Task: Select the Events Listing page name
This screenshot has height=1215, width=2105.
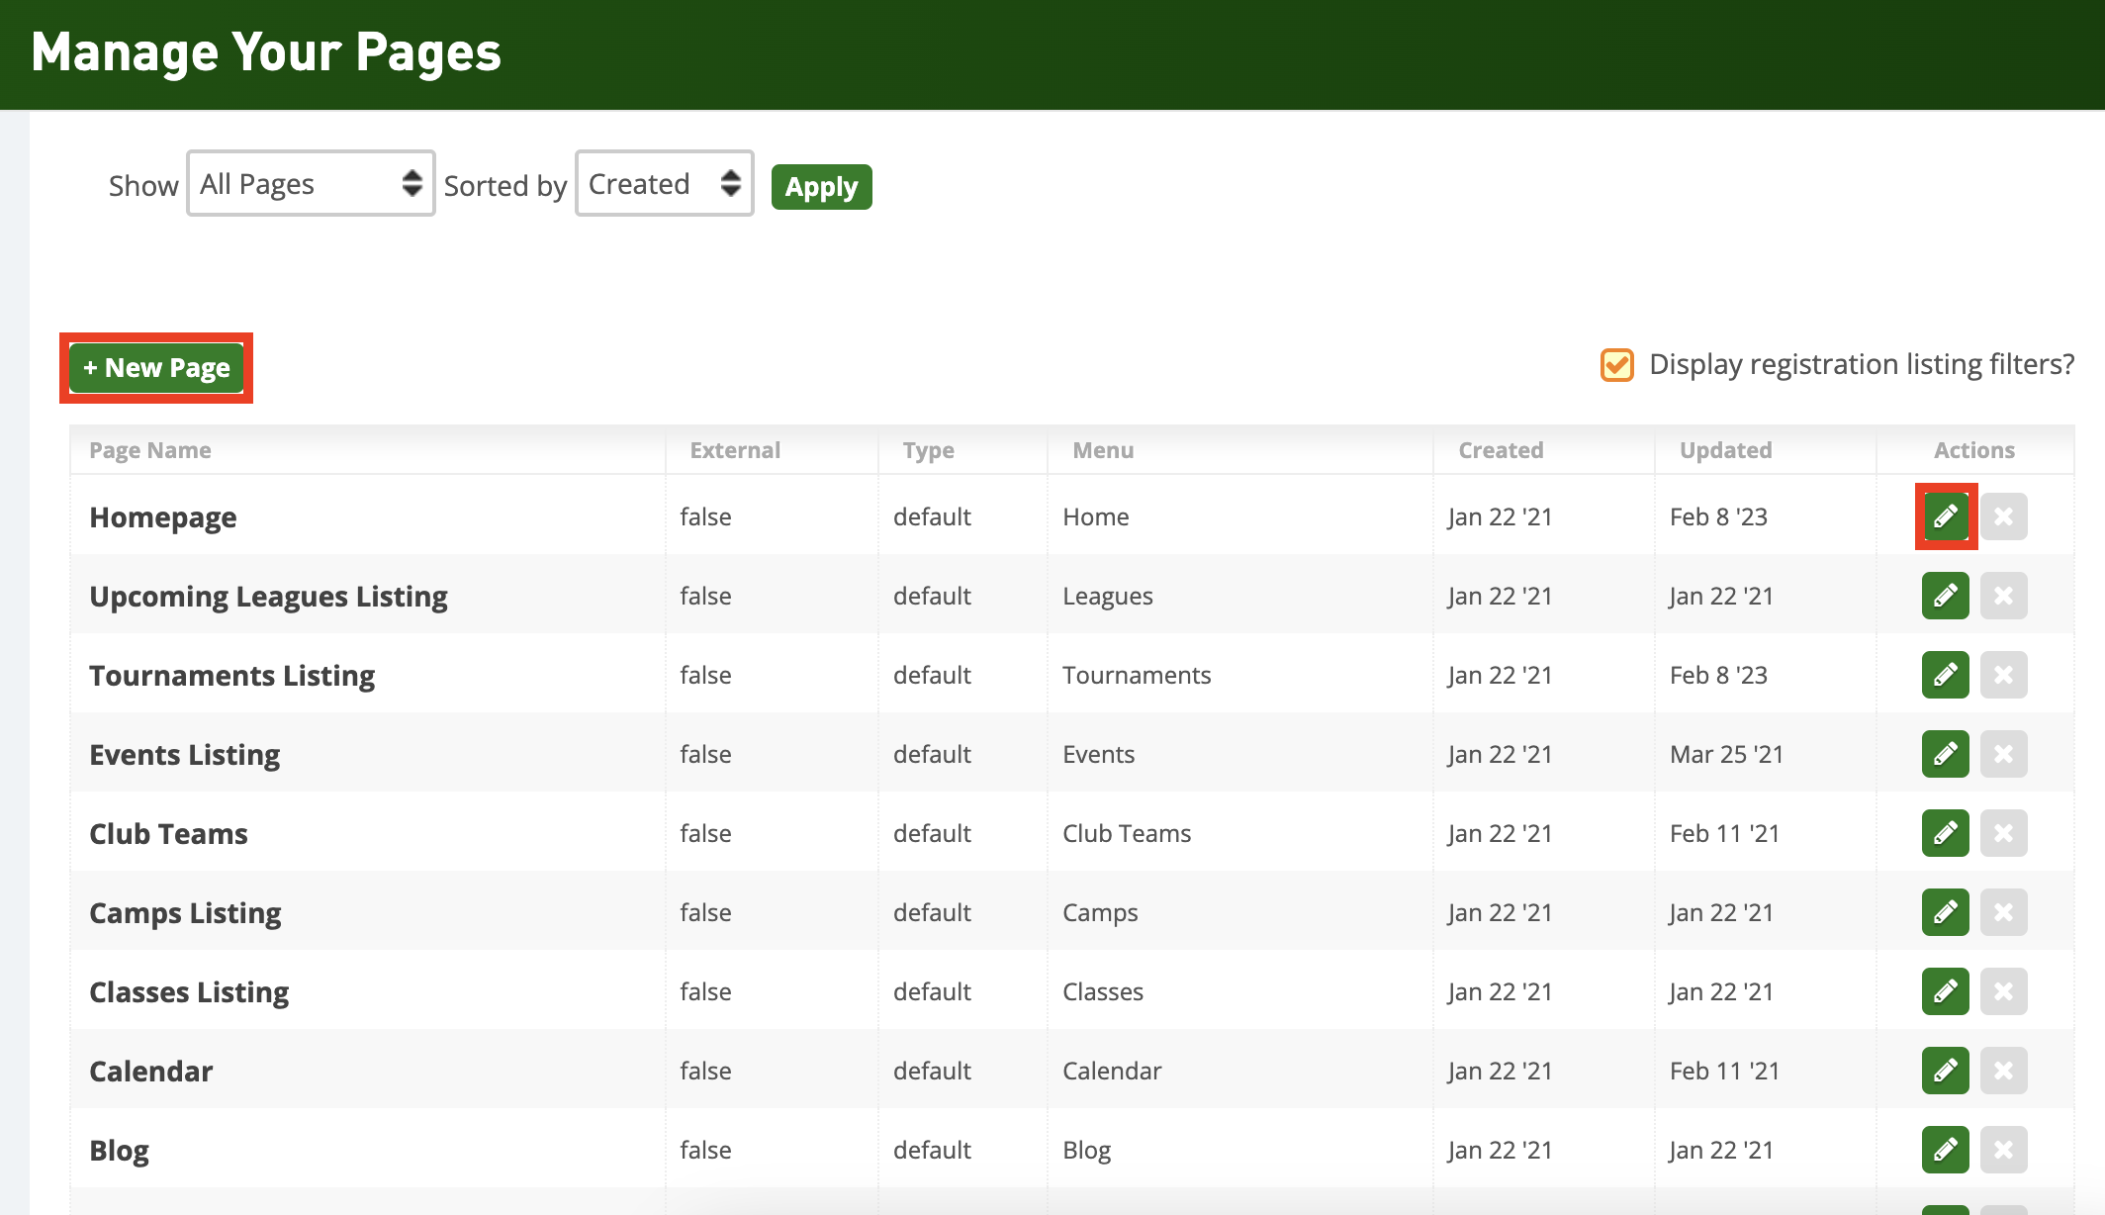Action: pyautogui.click(x=185, y=755)
